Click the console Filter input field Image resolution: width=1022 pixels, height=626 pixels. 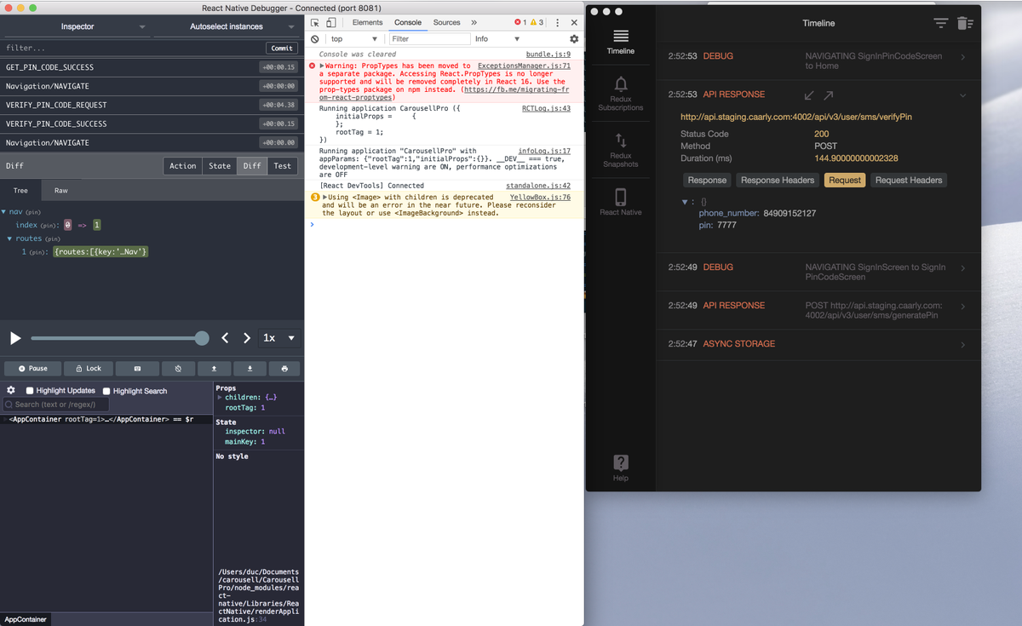[x=430, y=39]
